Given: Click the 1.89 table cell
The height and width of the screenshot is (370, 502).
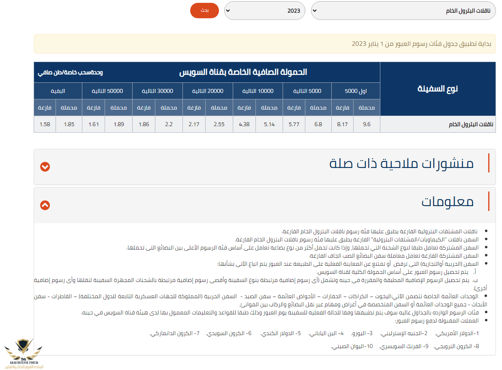Looking at the screenshot, I should 118,124.
